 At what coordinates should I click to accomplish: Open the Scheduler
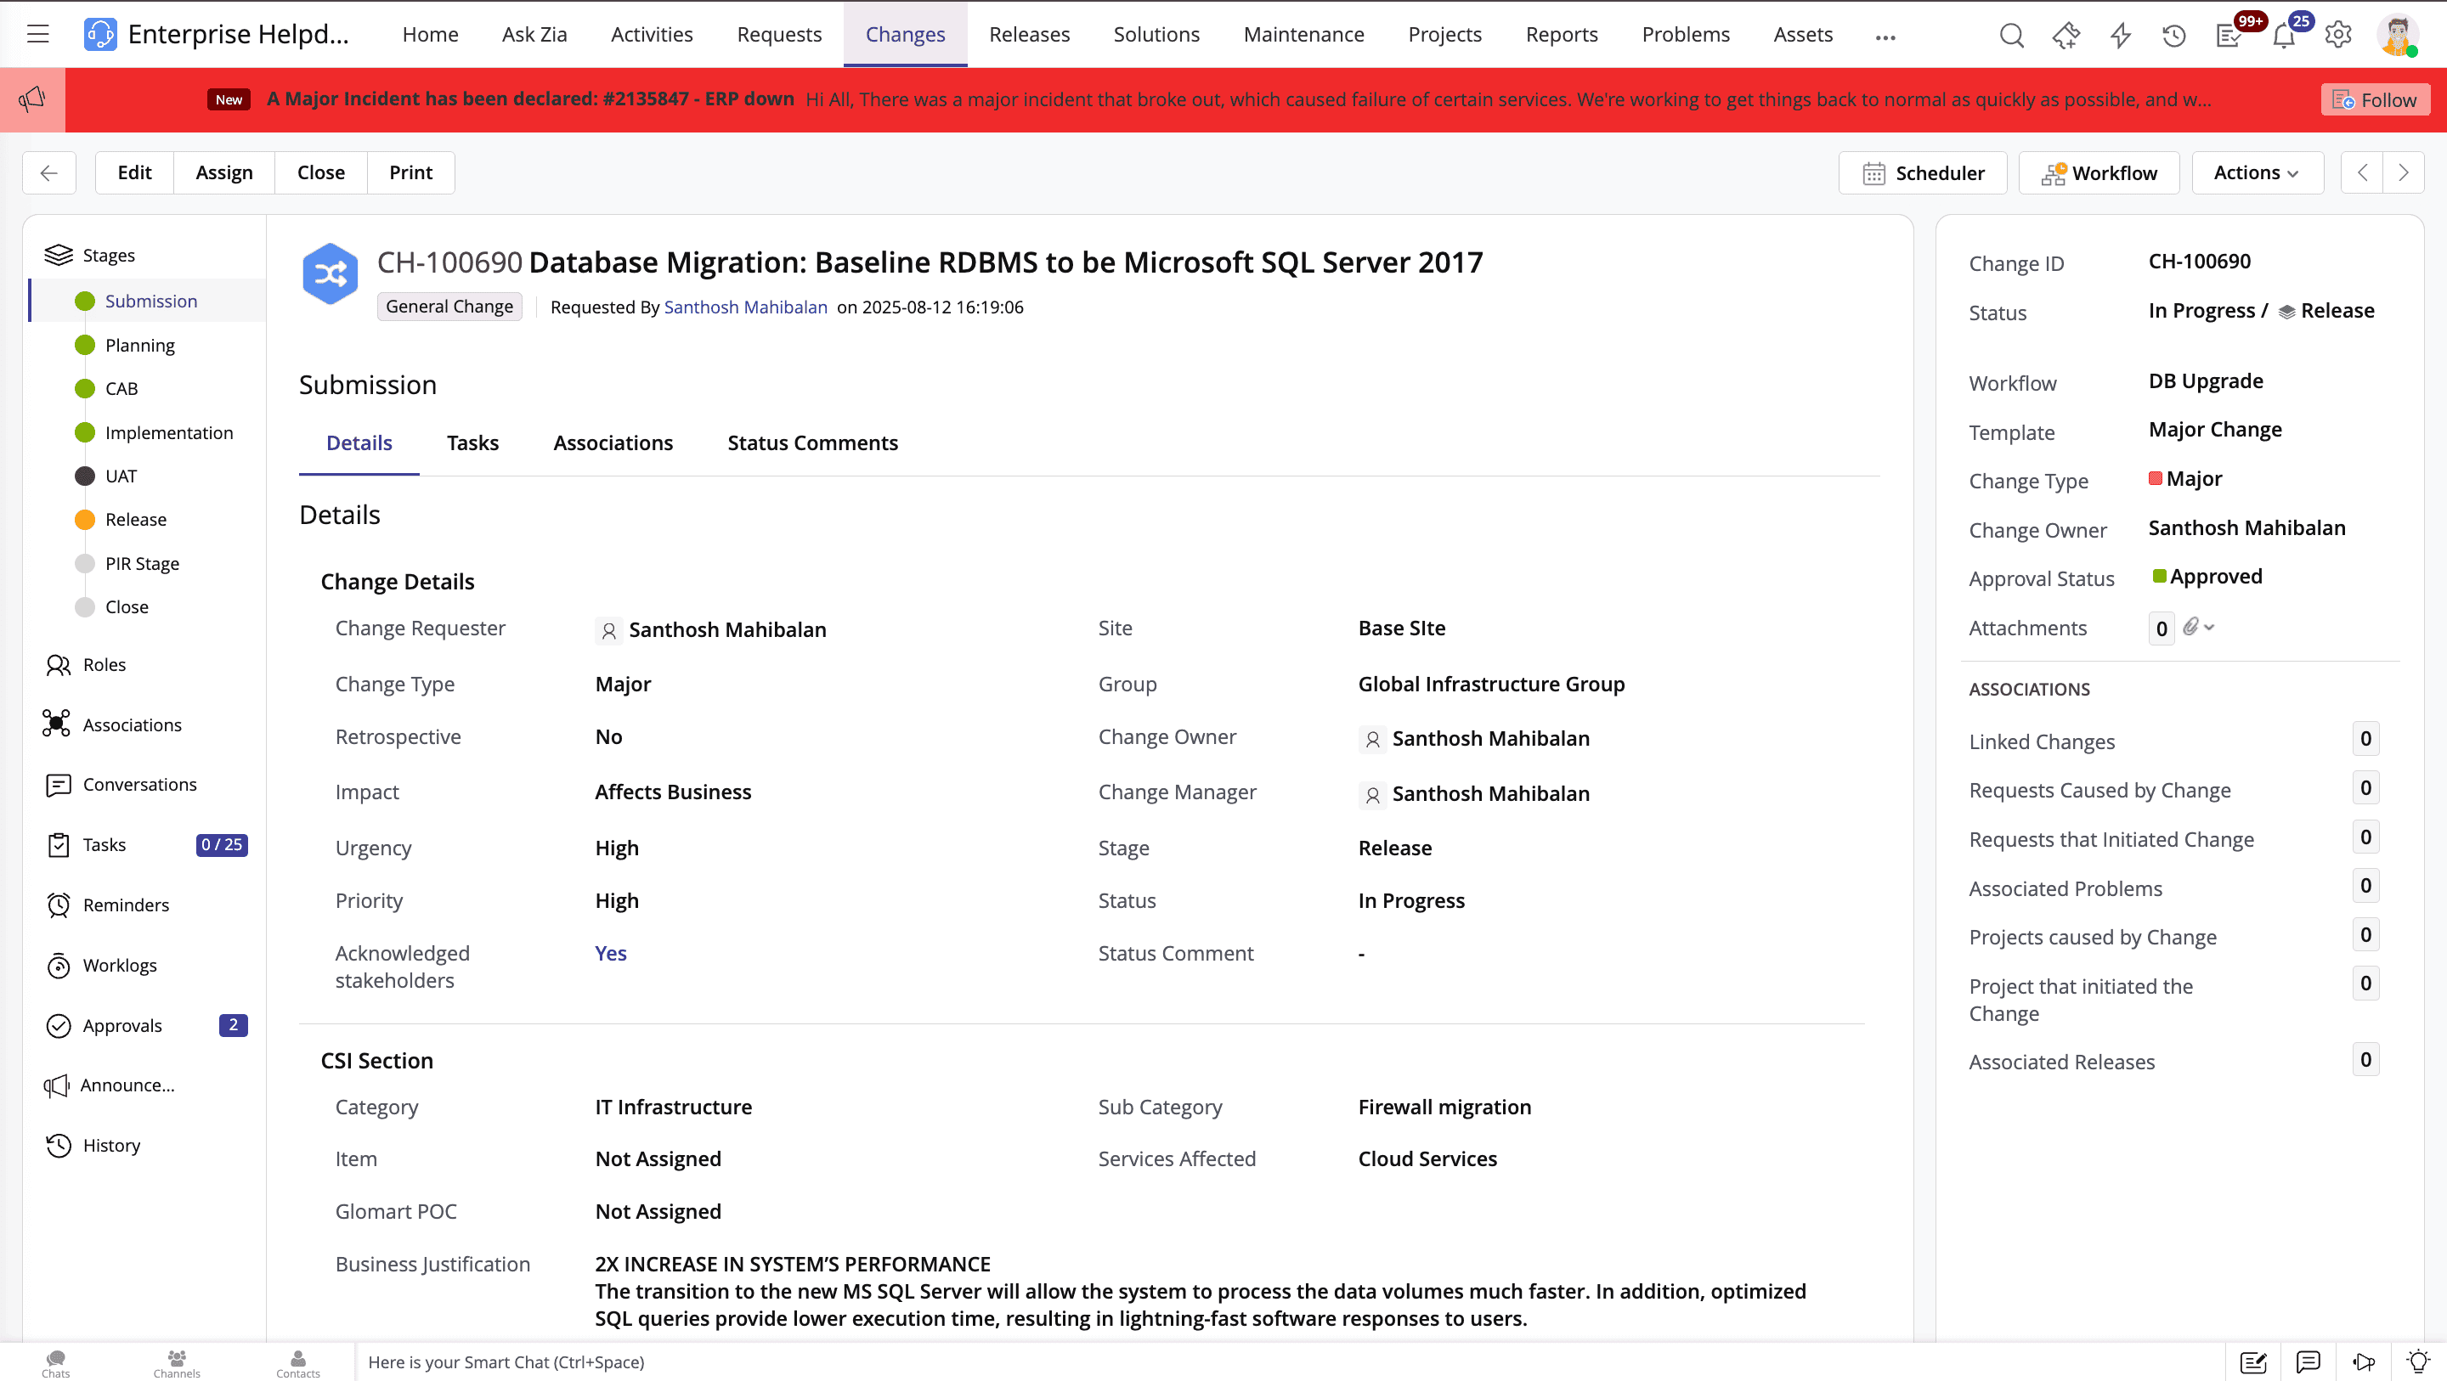pyautogui.click(x=1923, y=173)
